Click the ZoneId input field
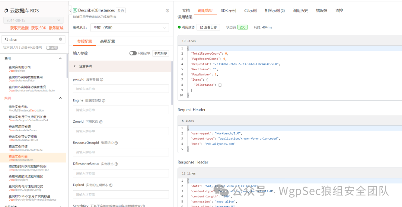The height and width of the screenshot is (207, 402). tap(121, 131)
